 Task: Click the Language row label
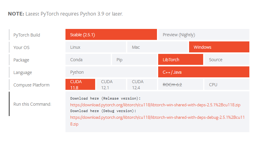23,72
